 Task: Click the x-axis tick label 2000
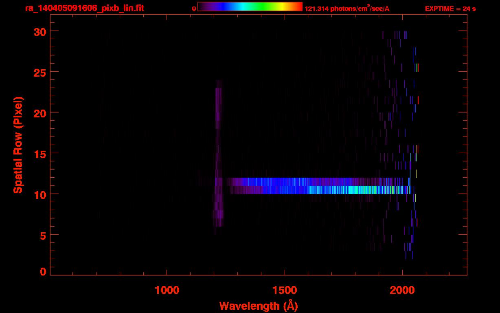pos(402,290)
